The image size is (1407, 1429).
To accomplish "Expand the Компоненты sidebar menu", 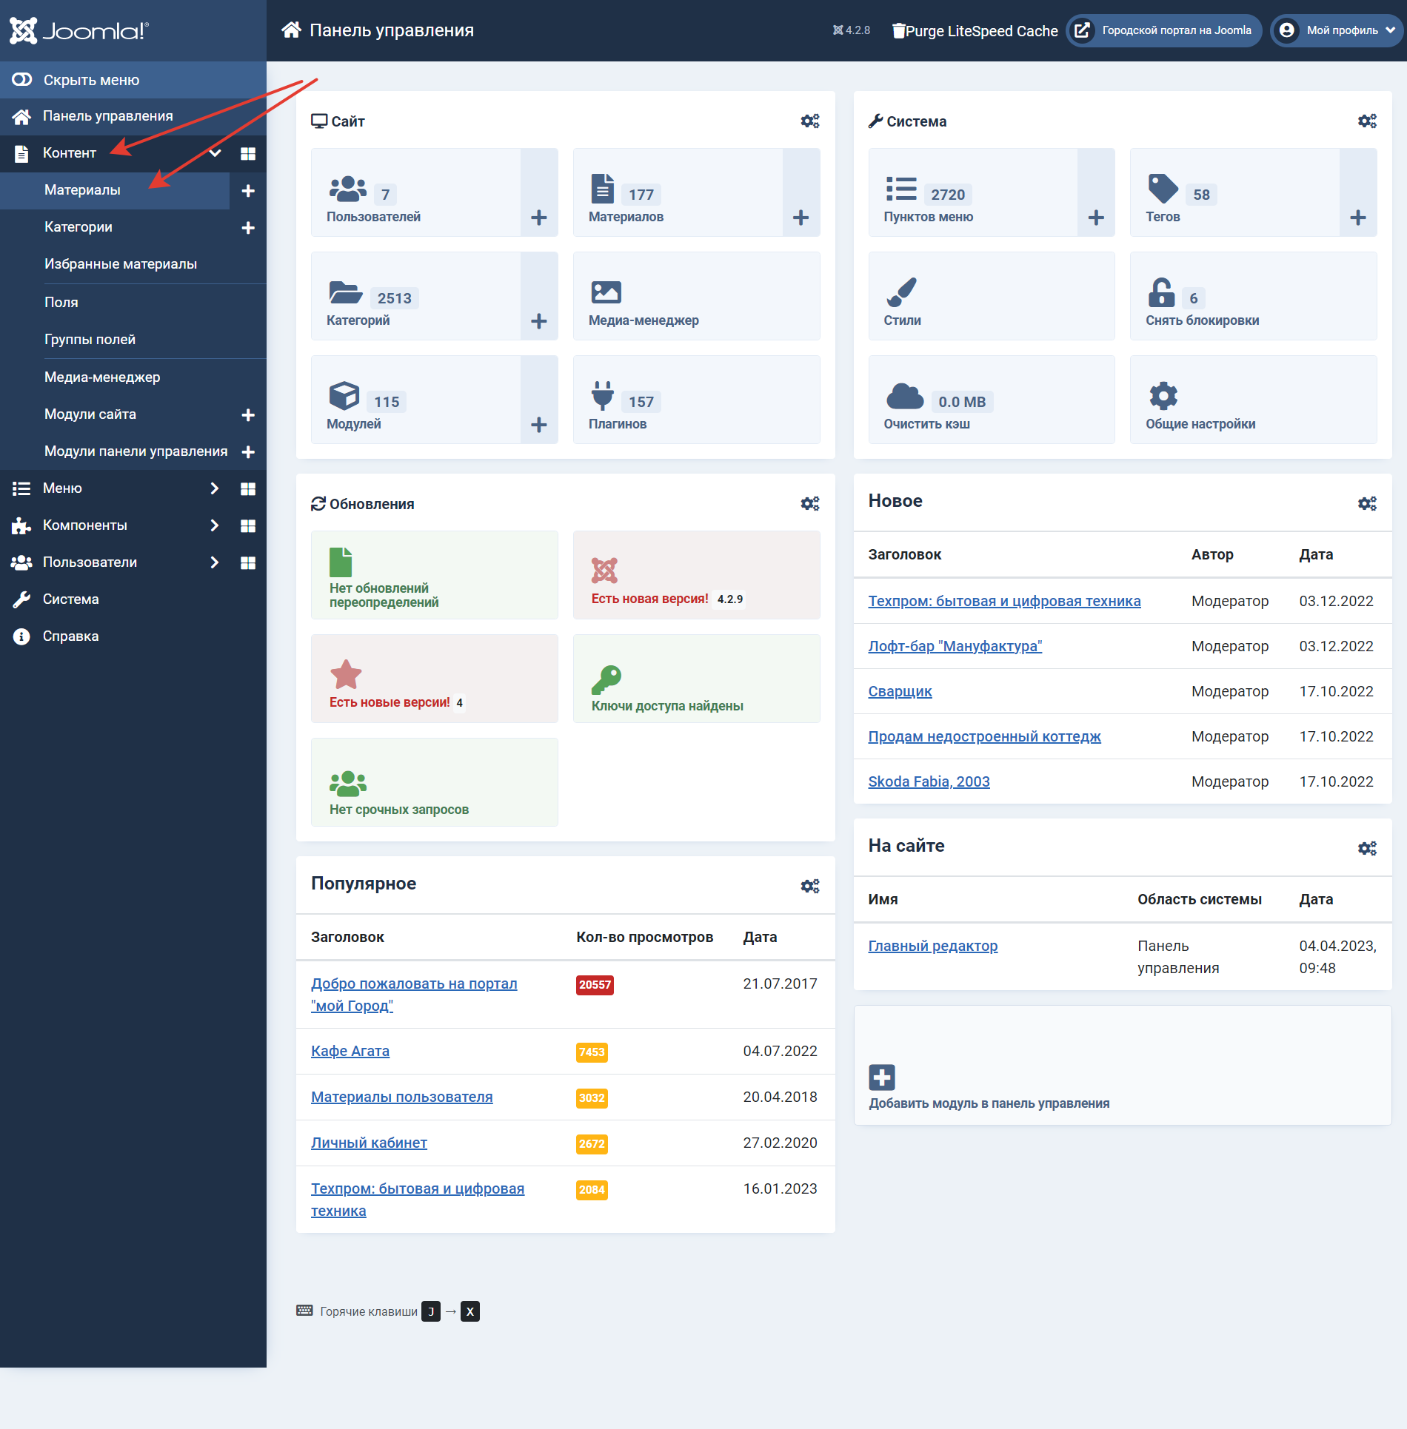I will pos(214,525).
